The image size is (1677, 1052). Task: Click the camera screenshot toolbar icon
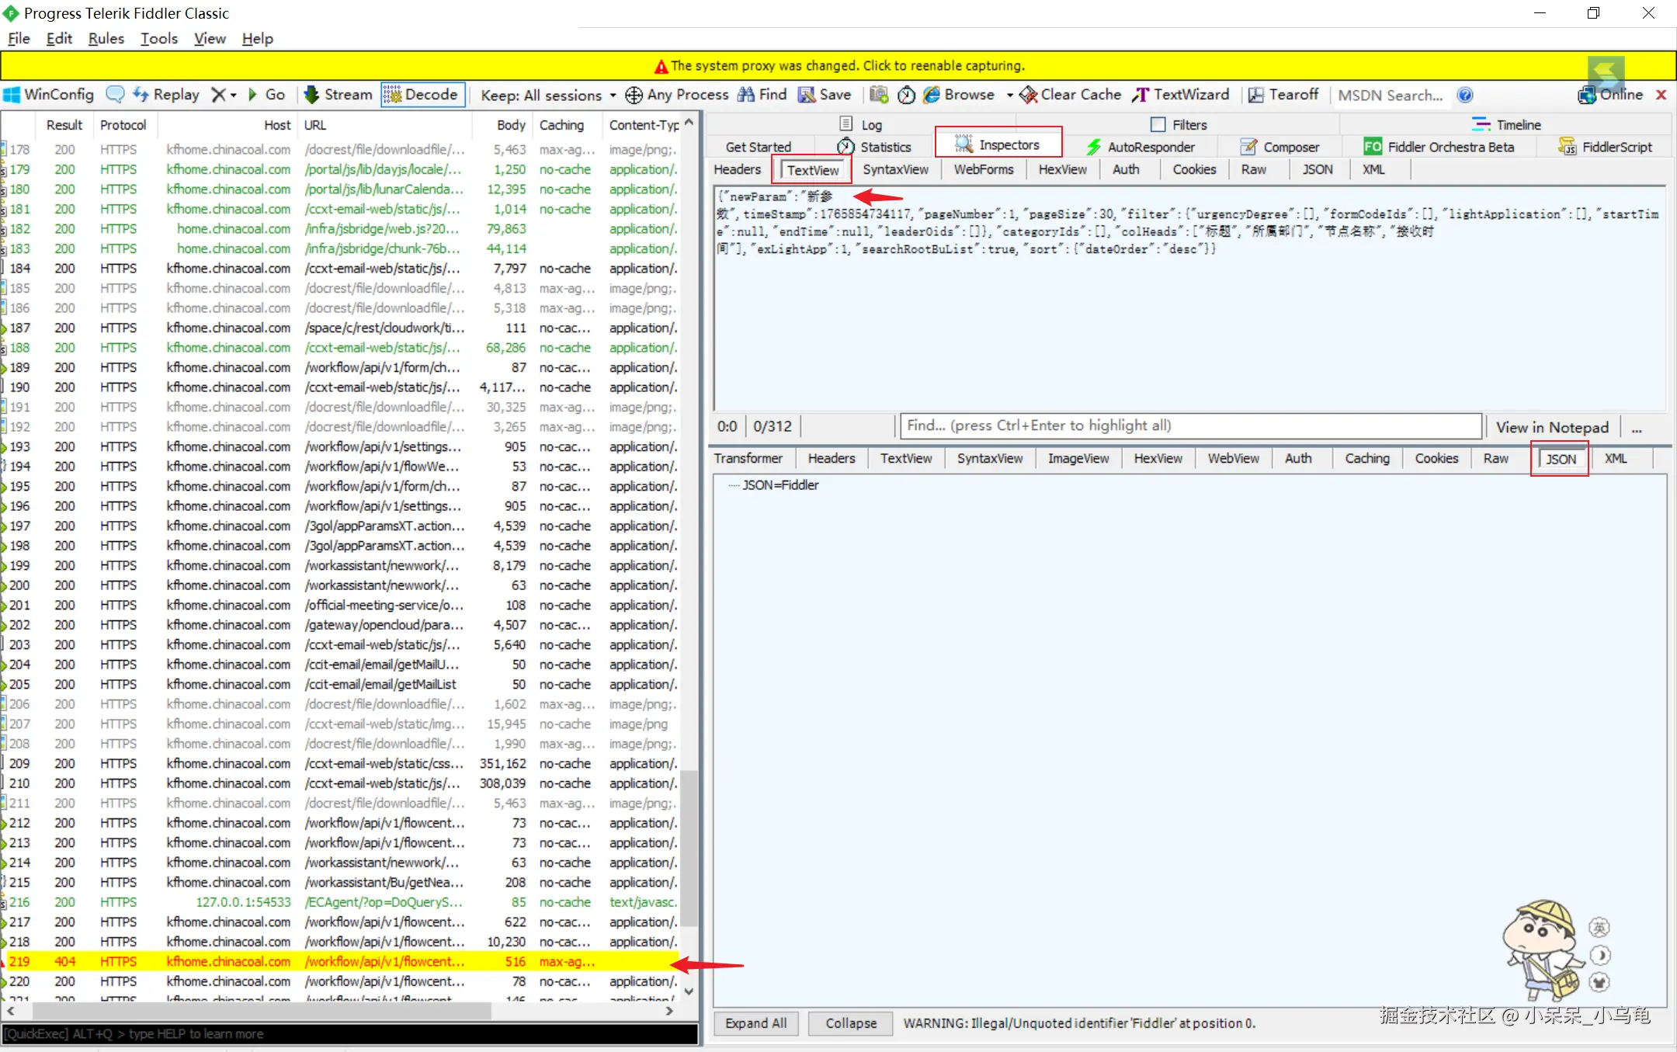click(x=878, y=95)
